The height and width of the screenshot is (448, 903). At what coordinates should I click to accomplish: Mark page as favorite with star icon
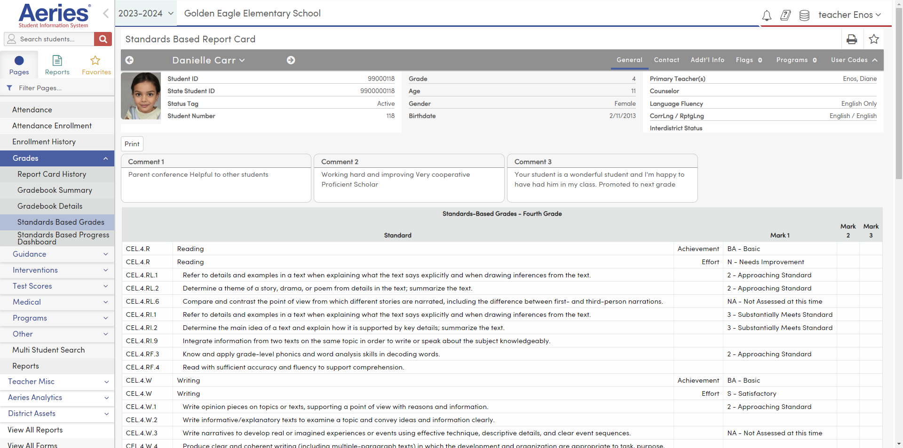click(x=874, y=39)
